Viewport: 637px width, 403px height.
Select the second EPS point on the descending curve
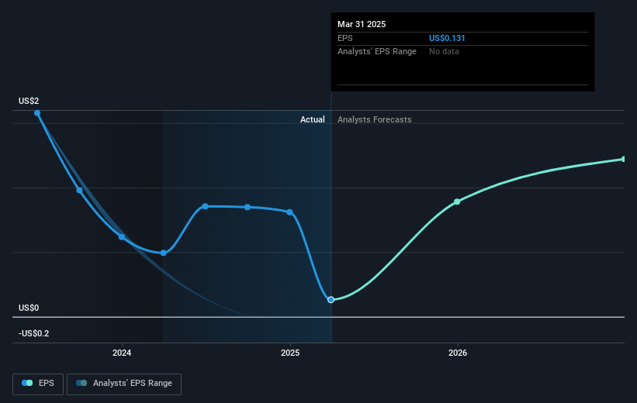(79, 190)
